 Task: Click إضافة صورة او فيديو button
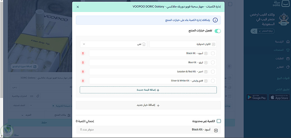(x=24, y=67)
